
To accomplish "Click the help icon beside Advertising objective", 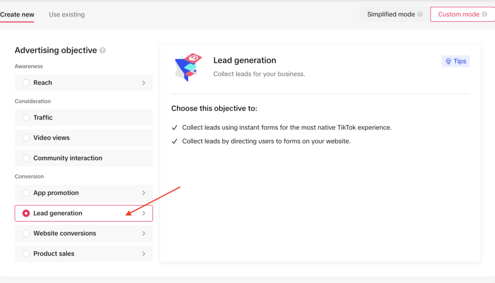I will coord(102,50).
